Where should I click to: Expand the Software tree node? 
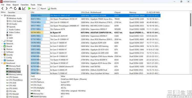(x=2, y=52)
